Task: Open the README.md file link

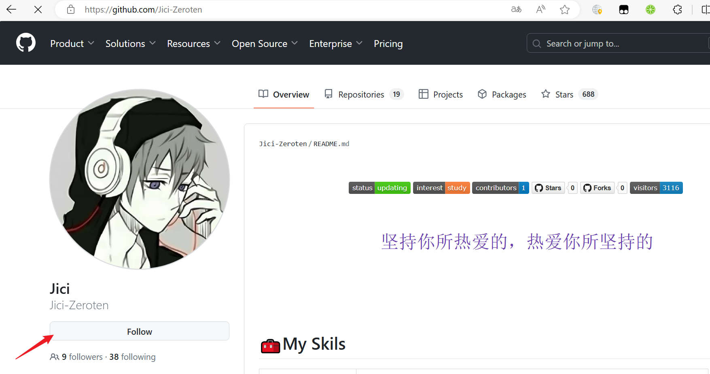Action: click(x=331, y=144)
